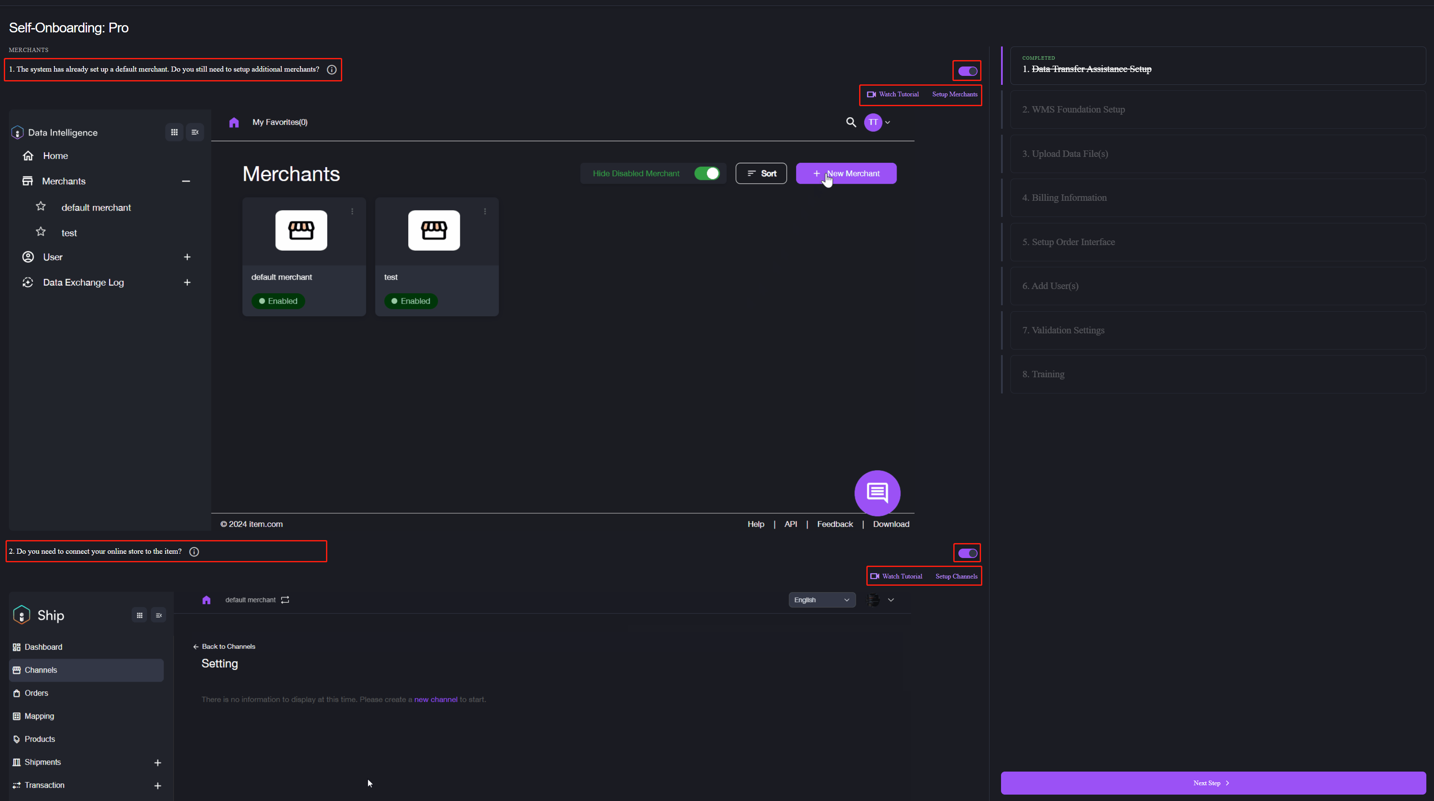Viewport: 1434px width, 801px height.
Task: Click the Sort control above the merchant list
Action: click(x=761, y=173)
